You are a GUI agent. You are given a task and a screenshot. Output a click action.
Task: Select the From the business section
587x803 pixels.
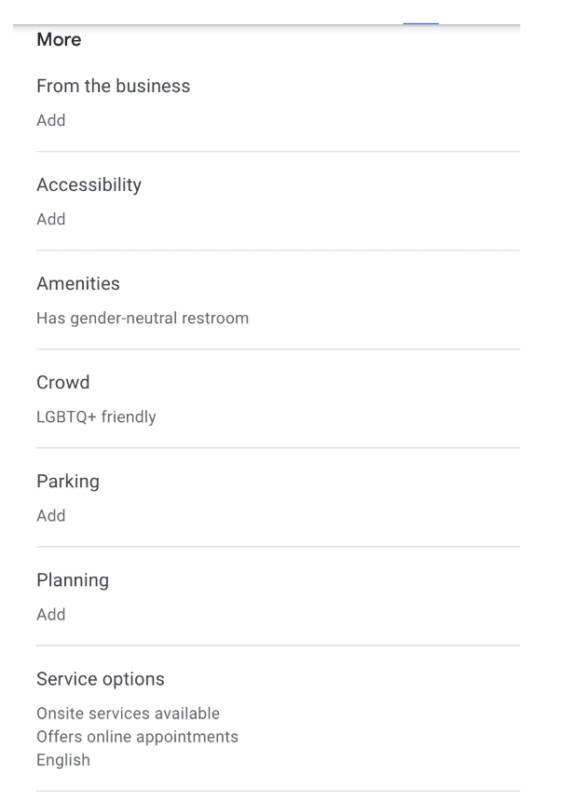tap(113, 86)
